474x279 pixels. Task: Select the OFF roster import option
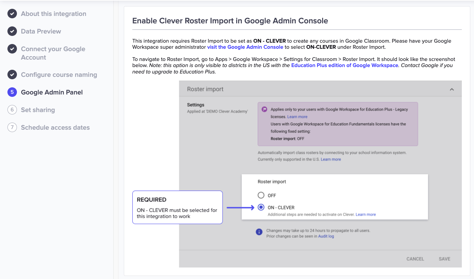click(261, 195)
